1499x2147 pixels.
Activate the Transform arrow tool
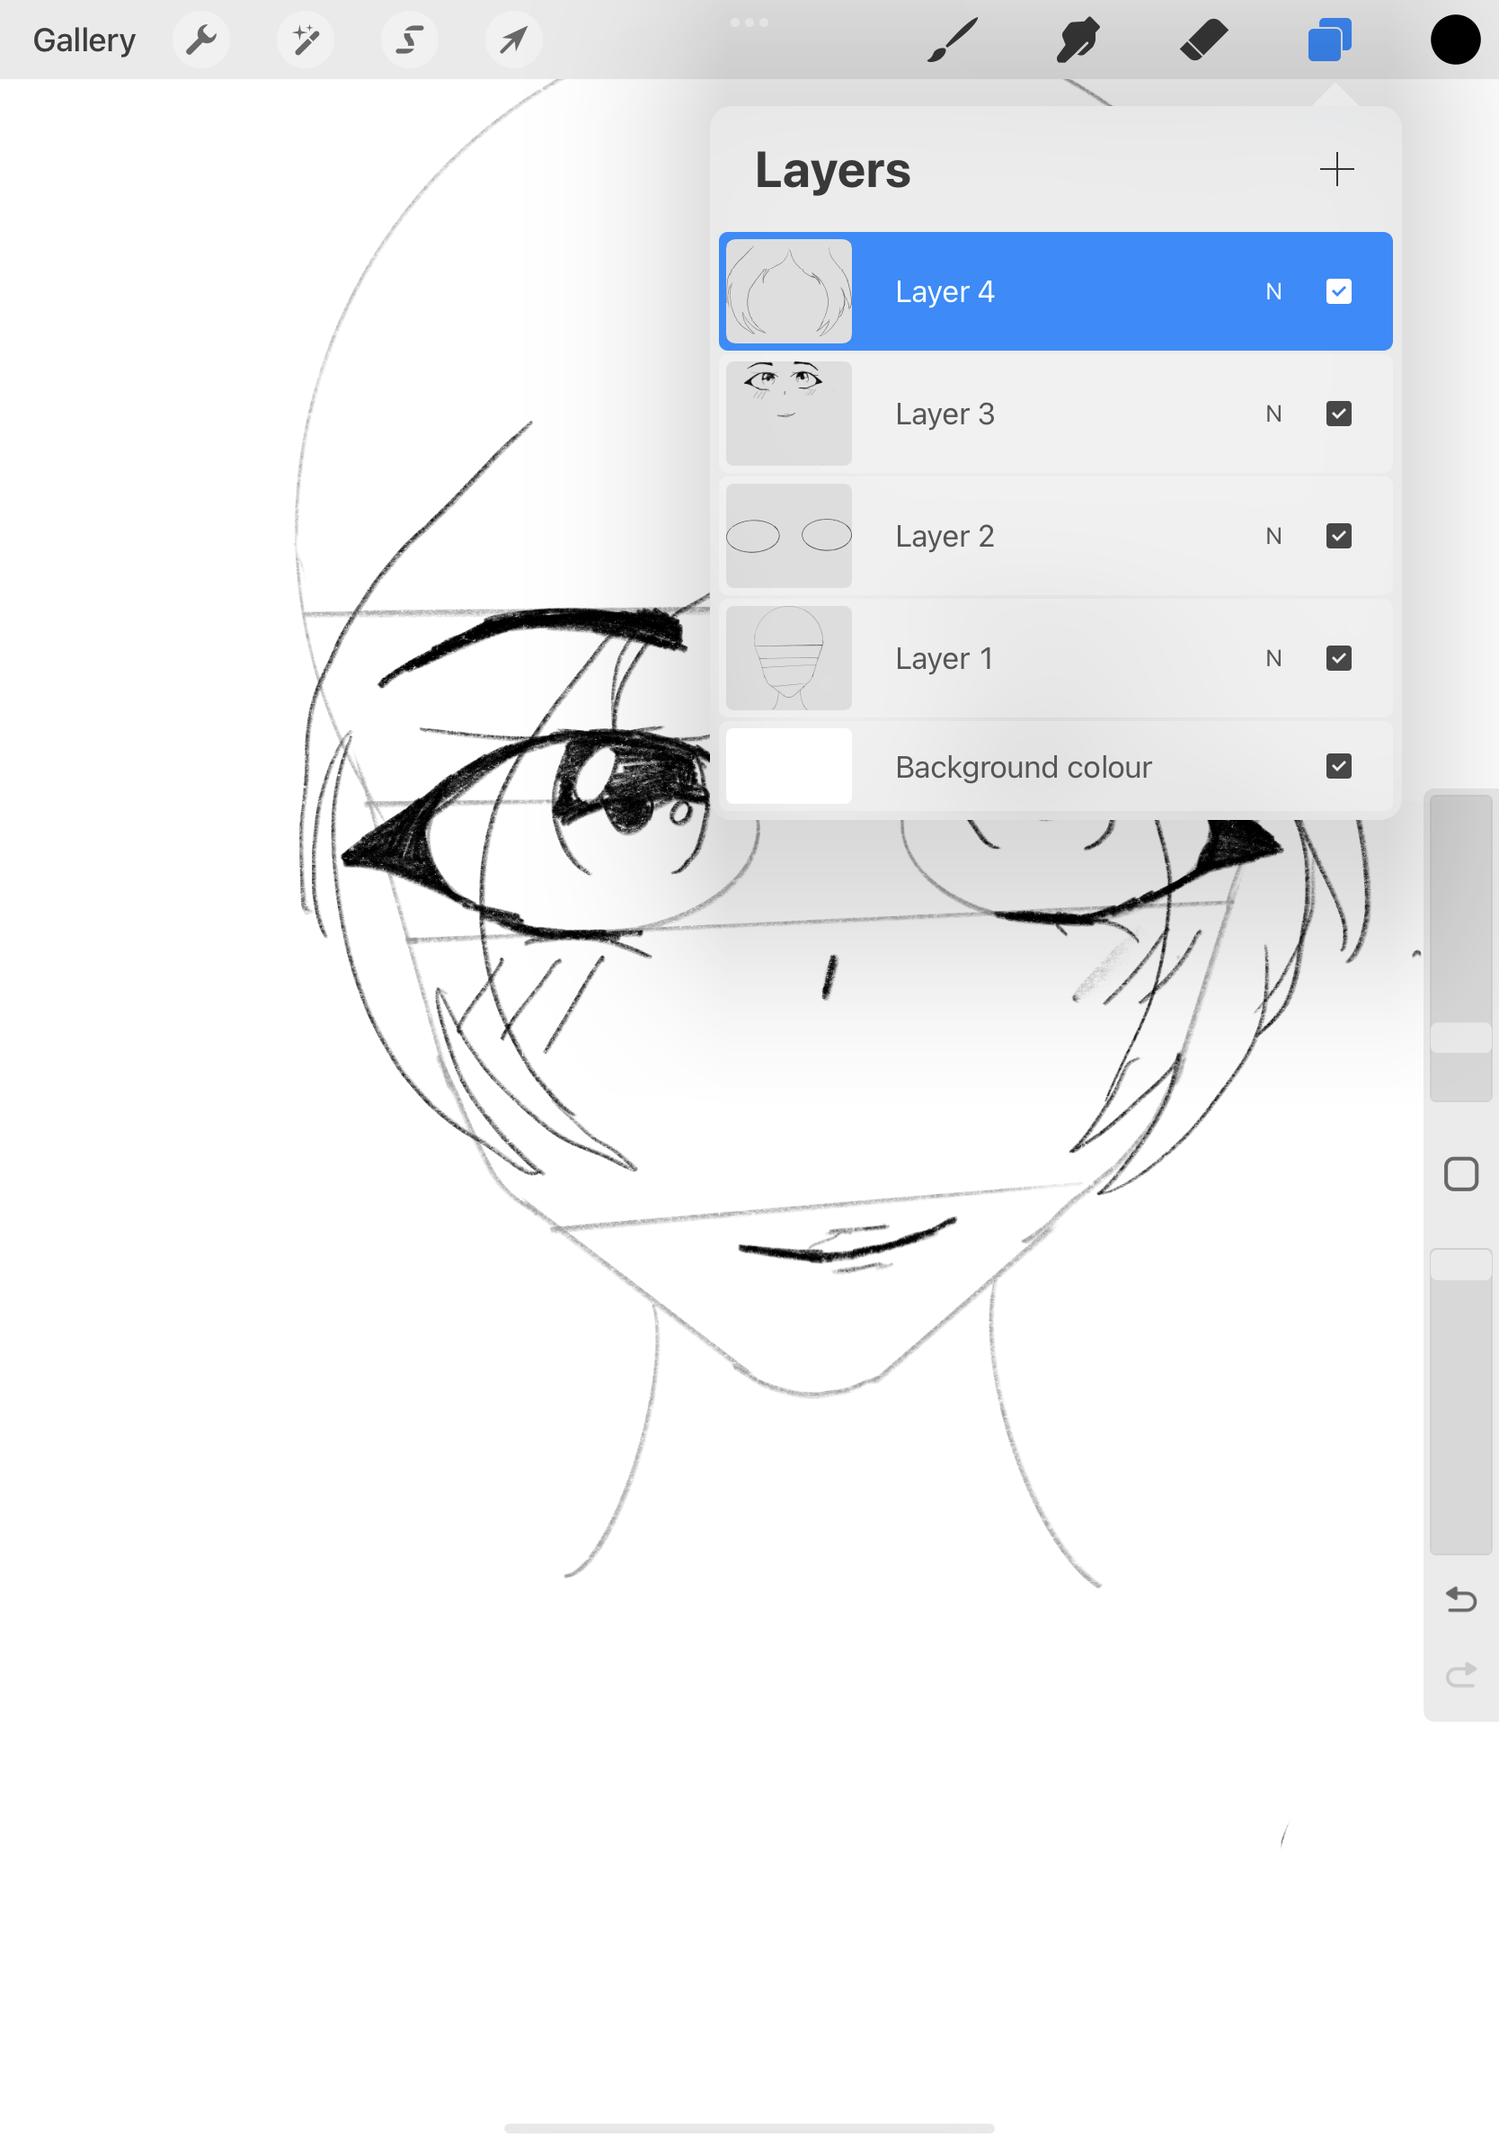tap(513, 40)
